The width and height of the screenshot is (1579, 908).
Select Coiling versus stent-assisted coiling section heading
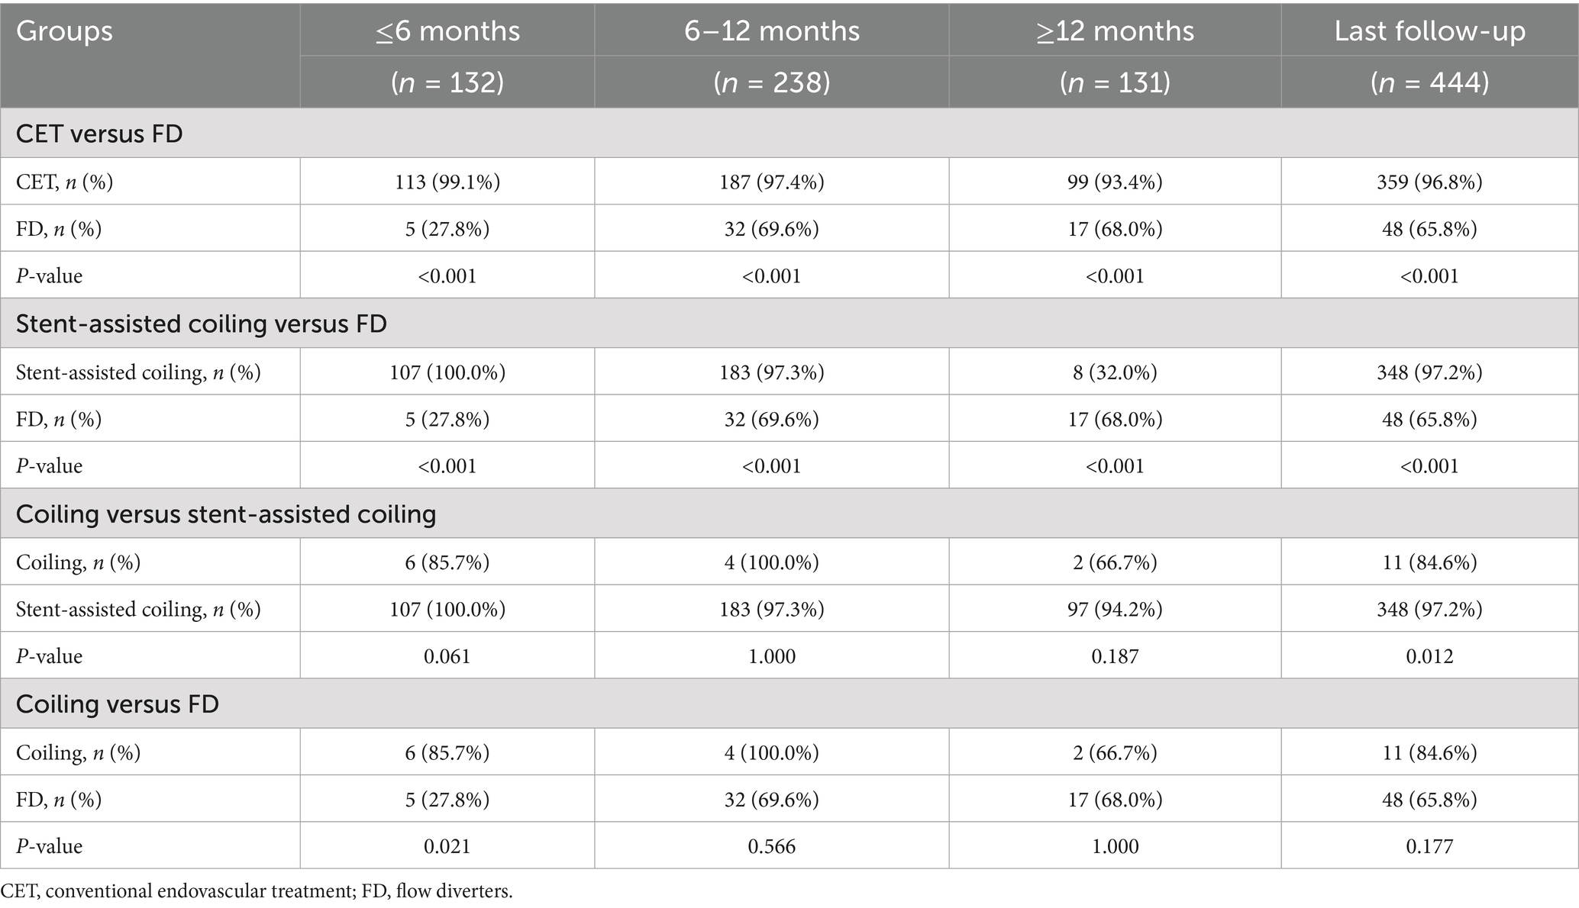[226, 514]
